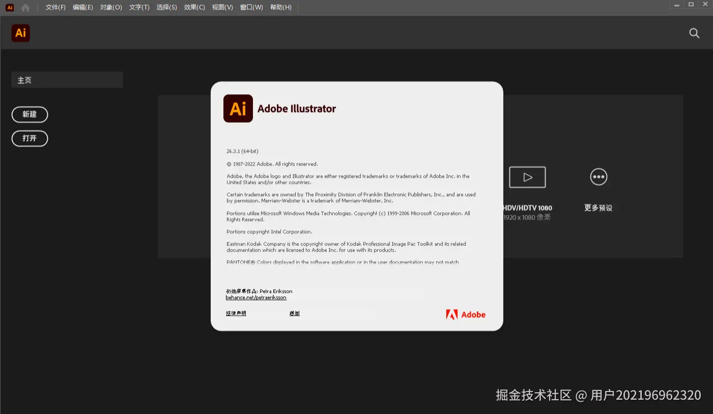Open the 法律声明 link
This screenshot has height=414, width=713.
tap(236, 313)
